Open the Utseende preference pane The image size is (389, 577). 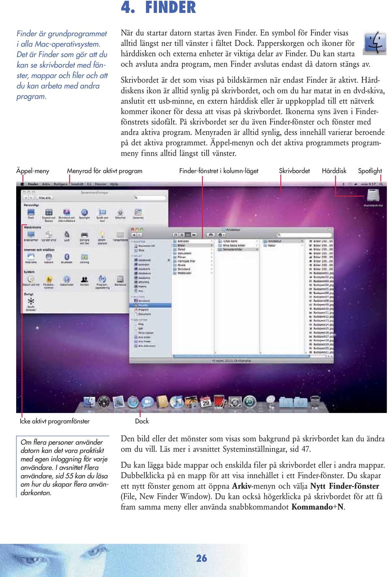[138, 214]
